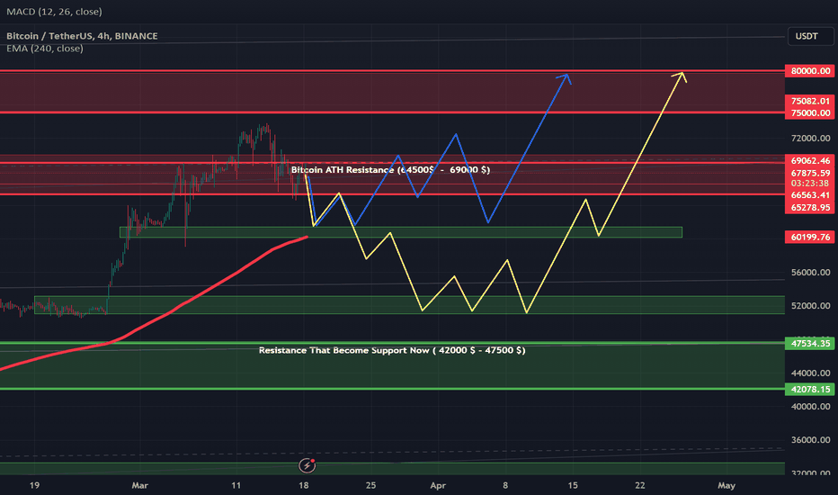Select the Resistance That Become Support Now text
The width and height of the screenshot is (838, 495).
(391, 349)
